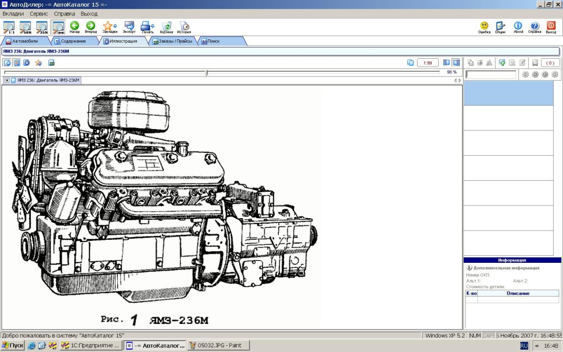The height and width of the screenshot is (352, 563).
Task: Go back with the Назад button
Action: [x=75, y=27]
